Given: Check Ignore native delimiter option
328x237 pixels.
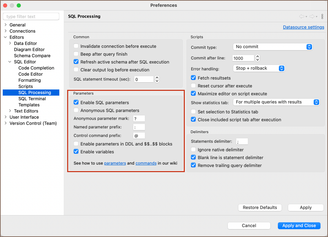Looking at the screenshot, I should pyautogui.click(x=194, y=150).
